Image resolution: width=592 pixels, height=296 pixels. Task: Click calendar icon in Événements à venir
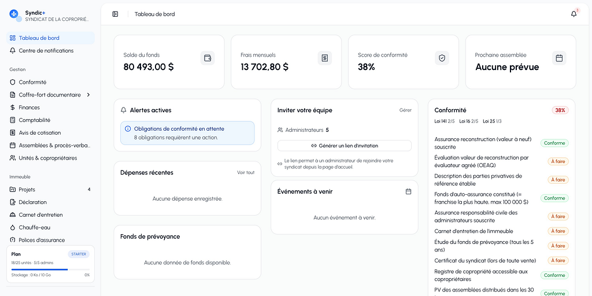(408, 191)
